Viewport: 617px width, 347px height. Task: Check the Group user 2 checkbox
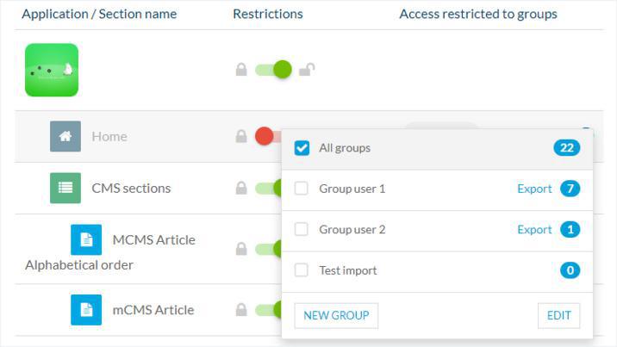click(x=302, y=229)
